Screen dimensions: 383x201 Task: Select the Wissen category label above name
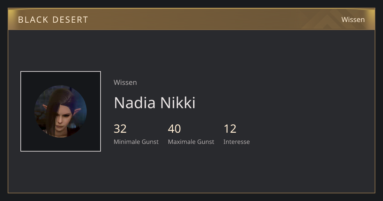coord(125,82)
